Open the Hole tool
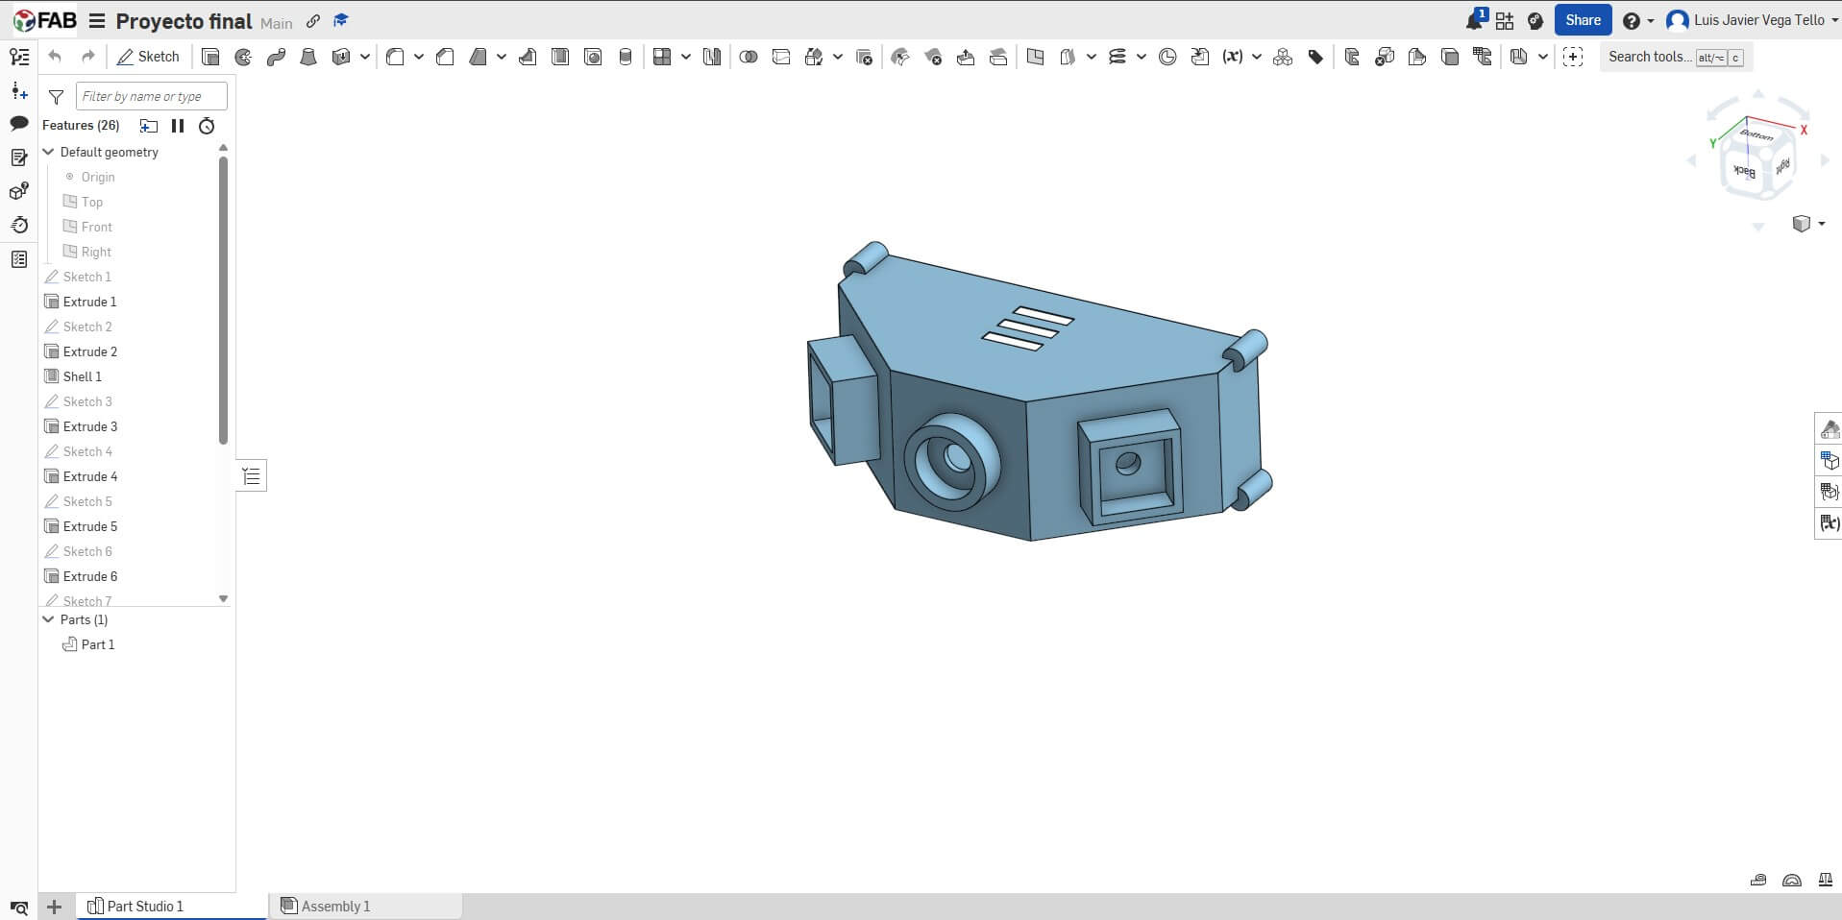The width and height of the screenshot is (1842, 920). [591, 57]
